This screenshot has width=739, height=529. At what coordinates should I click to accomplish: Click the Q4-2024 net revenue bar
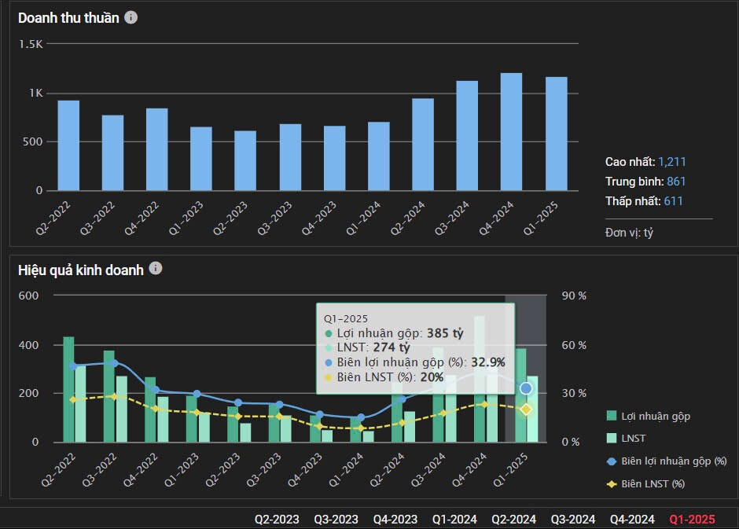511,132
